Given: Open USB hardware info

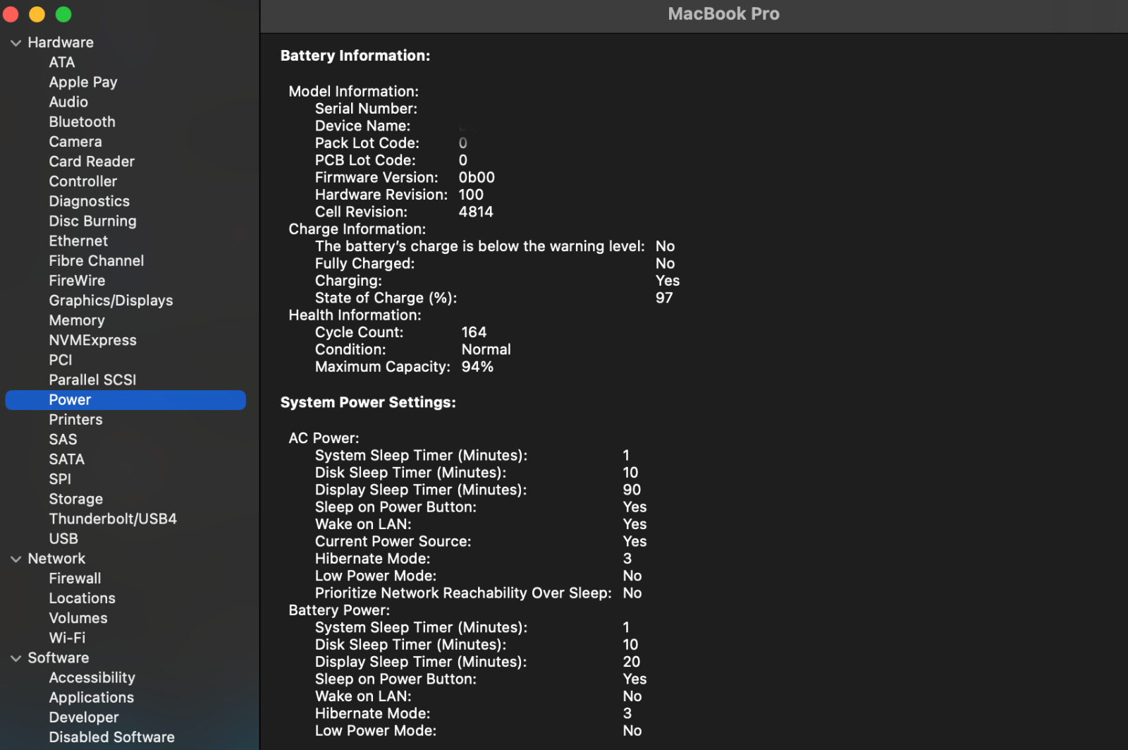Looking at the screenshot, I should [x=63, y=538].
